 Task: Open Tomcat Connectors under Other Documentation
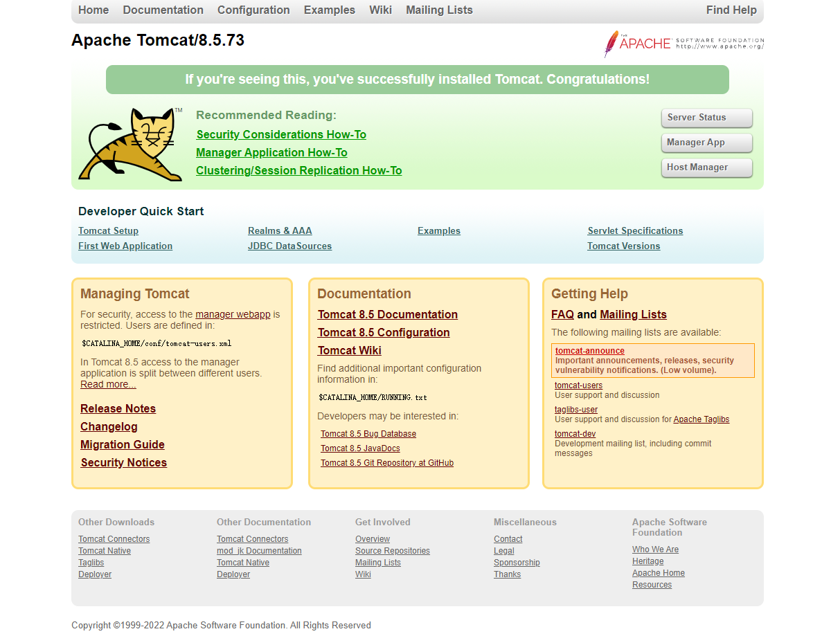[252, 539]
